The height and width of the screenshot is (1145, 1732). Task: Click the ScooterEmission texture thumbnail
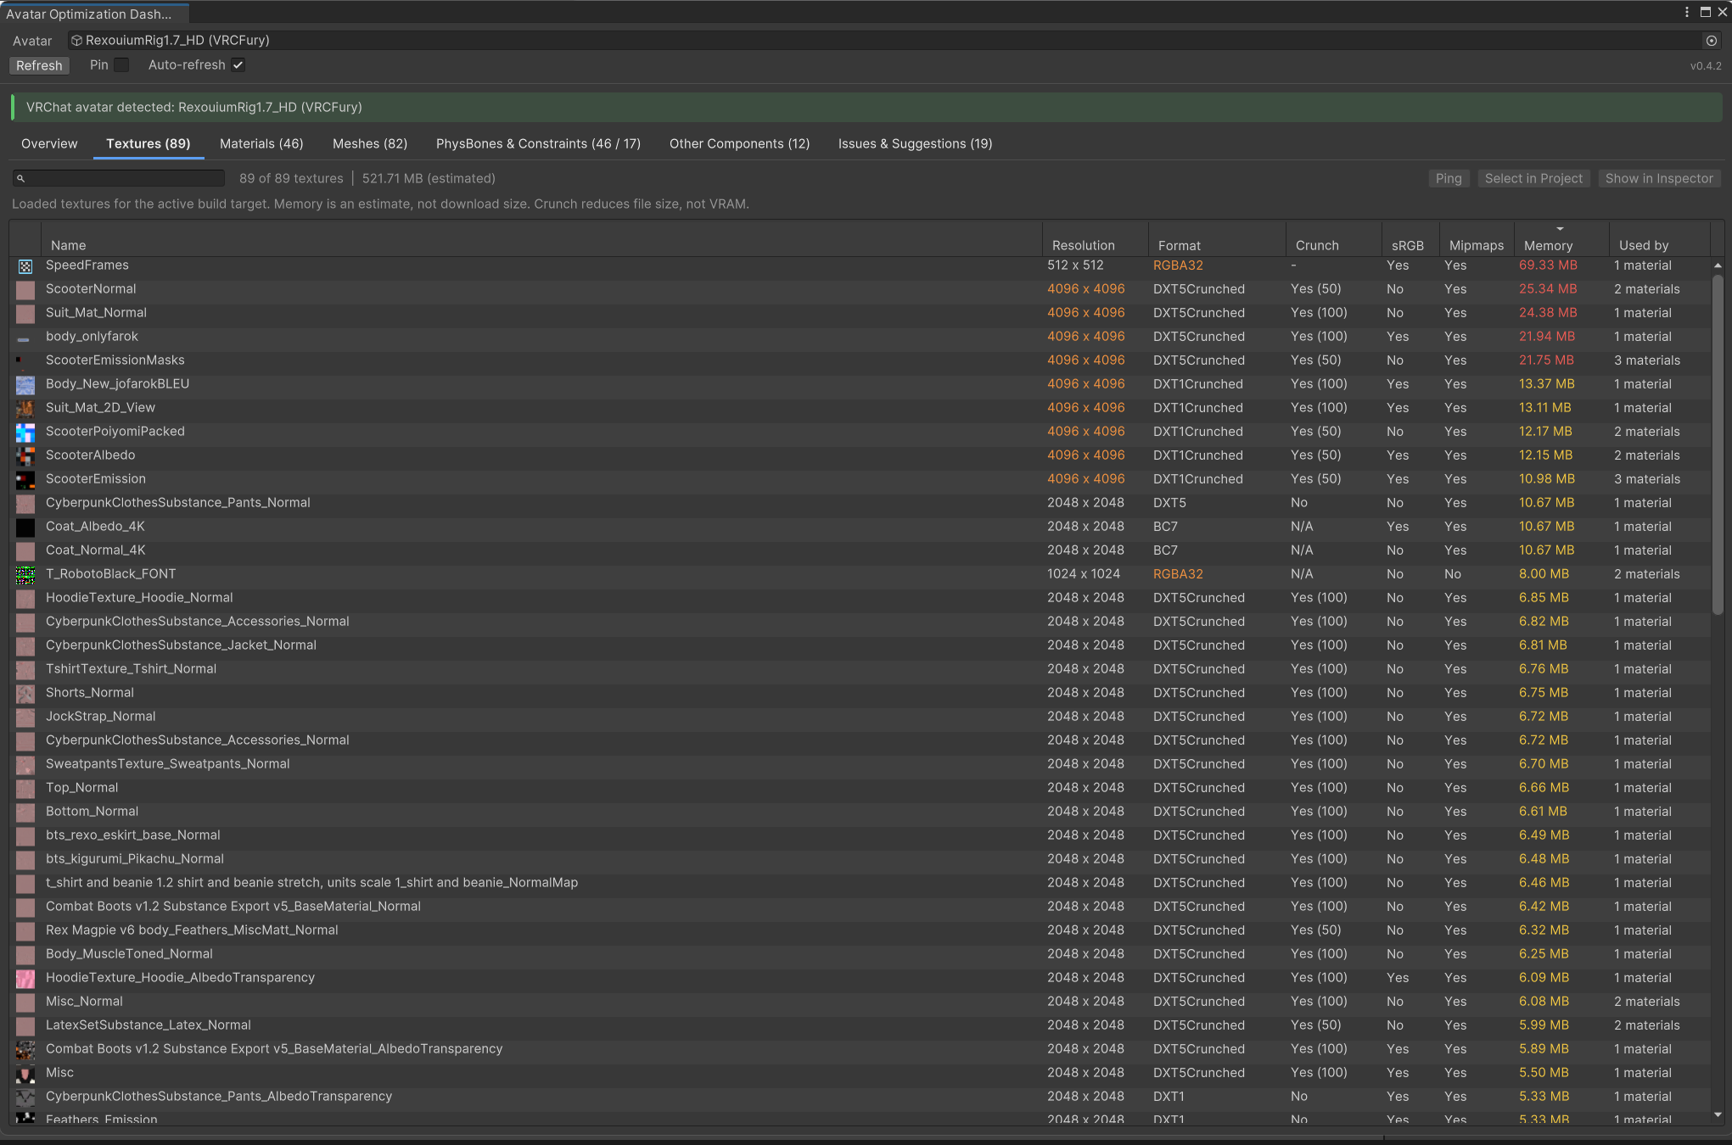pyautogui.click(x=25, y=480)
